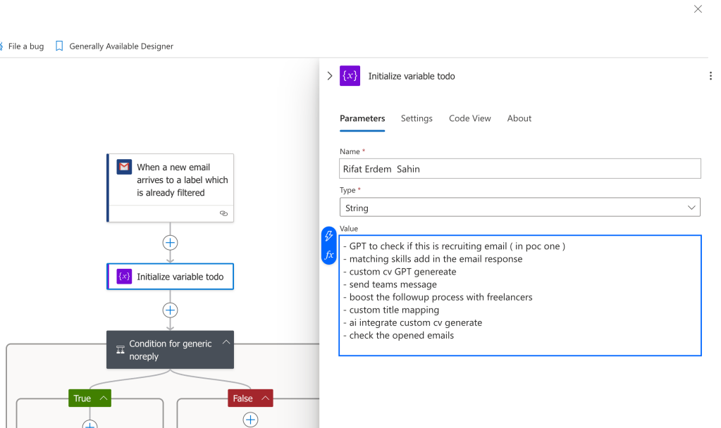Select the Gmail email trigger card
The height and width of the screenshot is (428, 721).
170,188
